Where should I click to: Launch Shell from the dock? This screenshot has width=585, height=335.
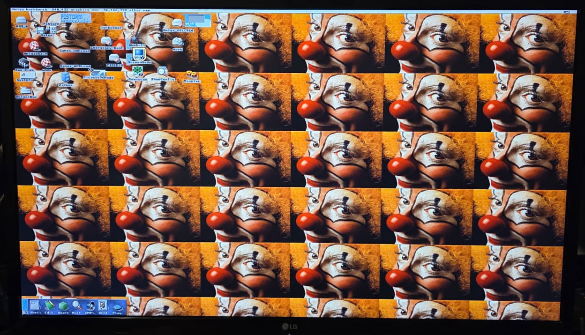[35, 305]
